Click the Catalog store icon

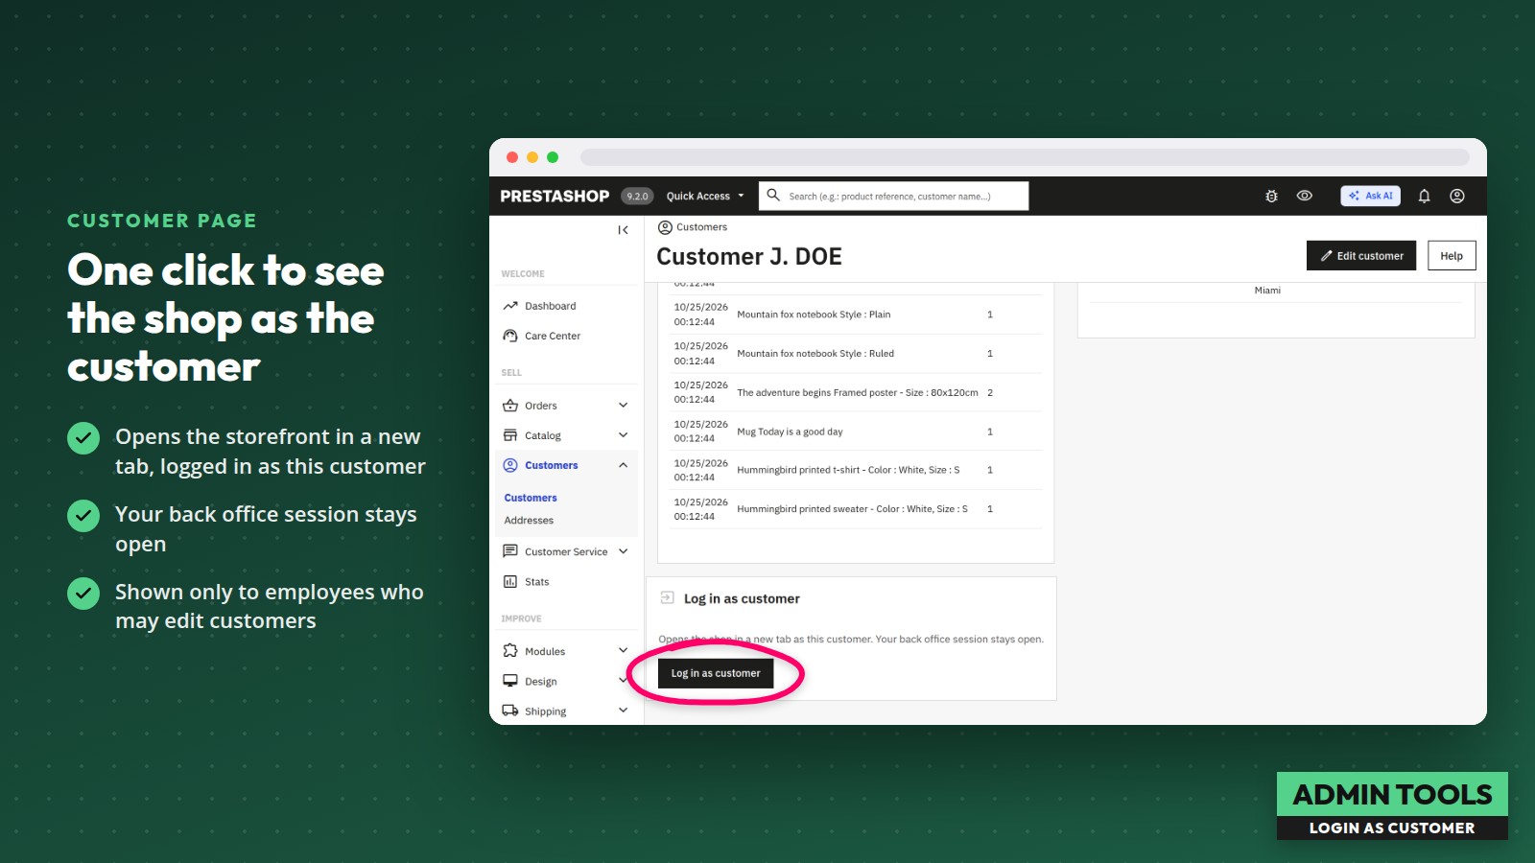coord(510,435)
